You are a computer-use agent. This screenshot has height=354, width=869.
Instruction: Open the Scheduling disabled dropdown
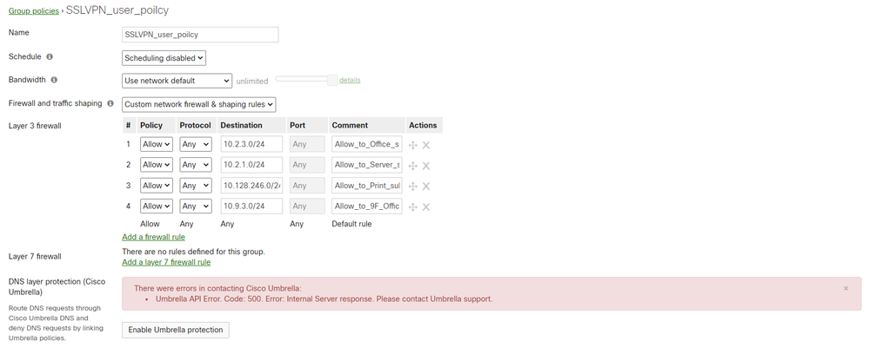pyautogui.click(x=164, y=58)
